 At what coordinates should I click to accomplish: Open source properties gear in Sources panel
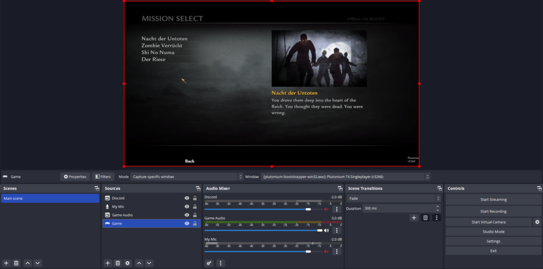coord(128,263)
